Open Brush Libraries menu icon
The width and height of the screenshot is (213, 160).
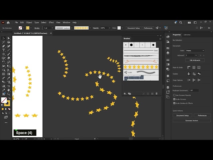pos(125,94)
